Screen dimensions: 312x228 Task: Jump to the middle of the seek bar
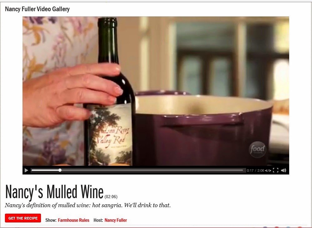tap(137, 170)
